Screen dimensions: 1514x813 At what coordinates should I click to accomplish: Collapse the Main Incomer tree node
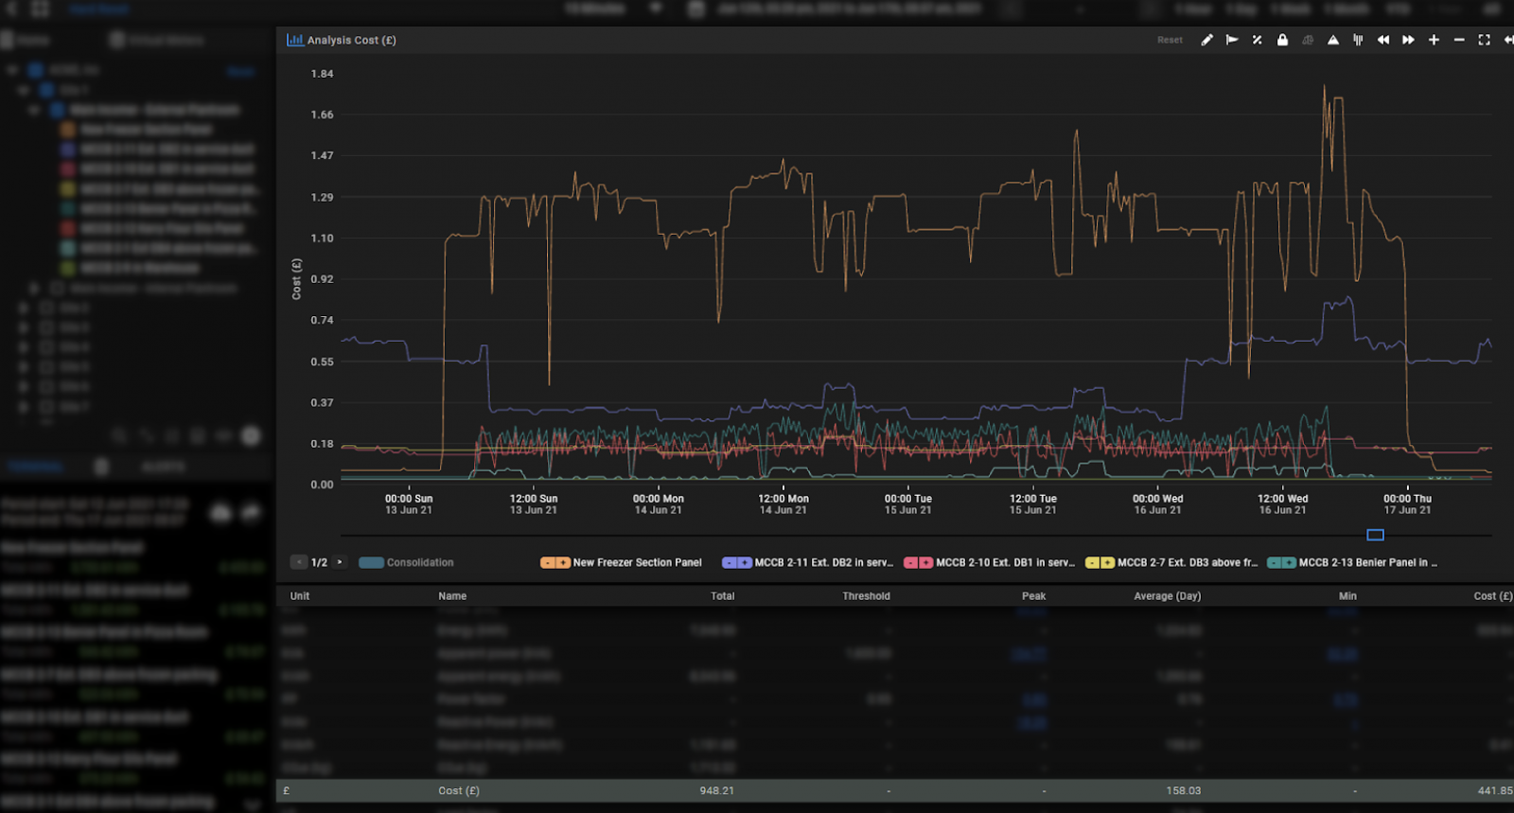[35, 110]
